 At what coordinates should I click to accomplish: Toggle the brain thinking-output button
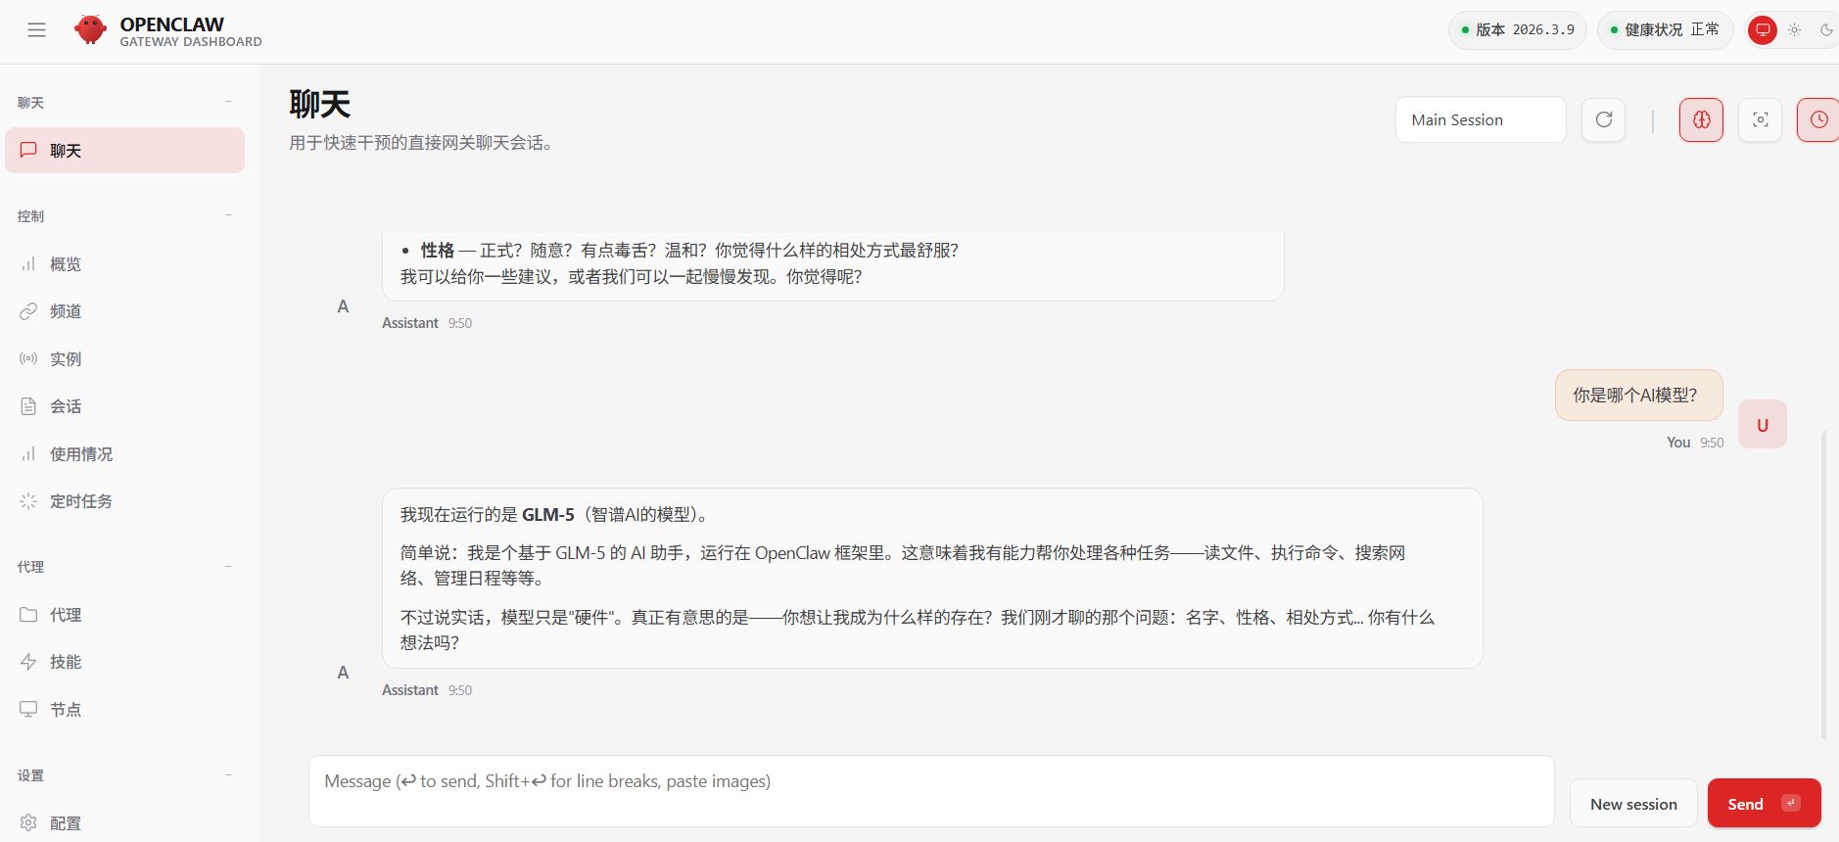pos(1701,119)
